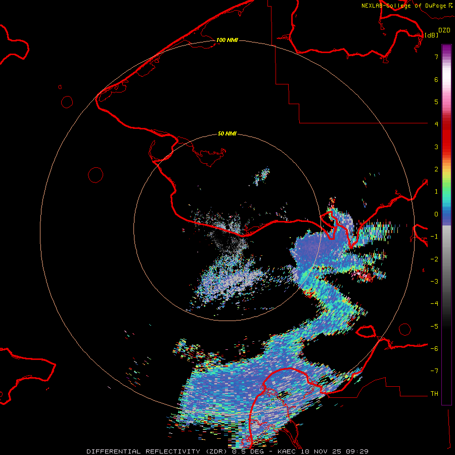Click the '-2' tick label on the scale
This screenshot has width=455, height=455.
[x=434, y=259]
